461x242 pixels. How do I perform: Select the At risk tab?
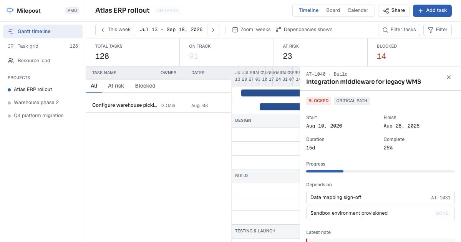tap(116, 86)
